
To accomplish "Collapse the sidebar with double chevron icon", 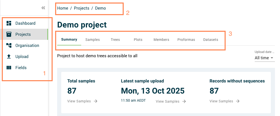I will coord(43,8).
